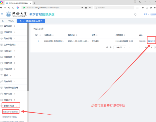This screenshot has height=122, width=156.
Task: Open the 普通话等级考试报名 submenu link
Action: 10,112
